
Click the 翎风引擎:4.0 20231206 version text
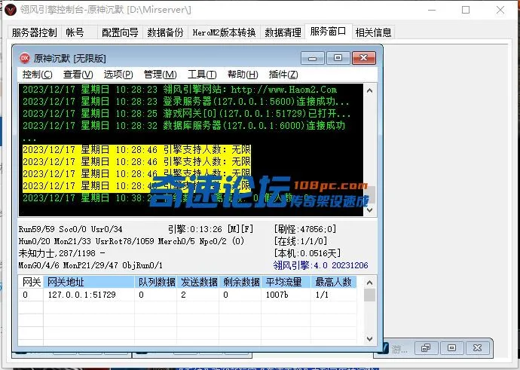point(321,265)
